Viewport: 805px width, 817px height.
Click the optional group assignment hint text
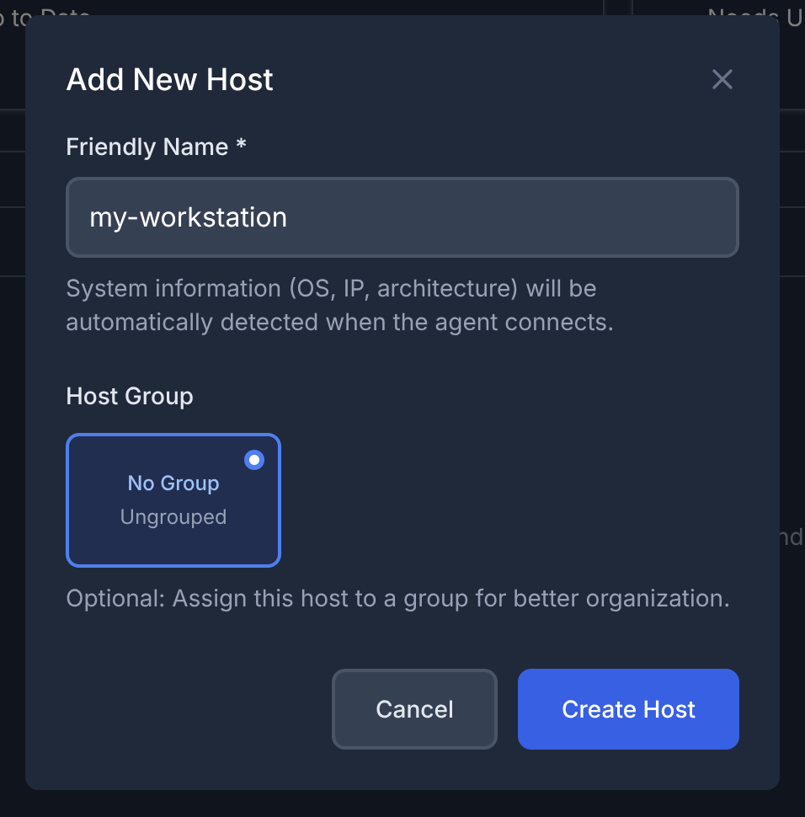(397, 599)
